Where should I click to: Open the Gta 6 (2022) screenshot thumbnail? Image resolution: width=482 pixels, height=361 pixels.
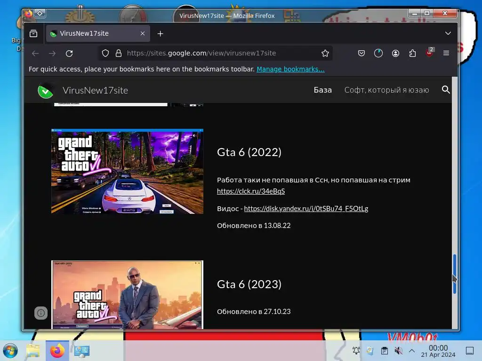point(127,171)
